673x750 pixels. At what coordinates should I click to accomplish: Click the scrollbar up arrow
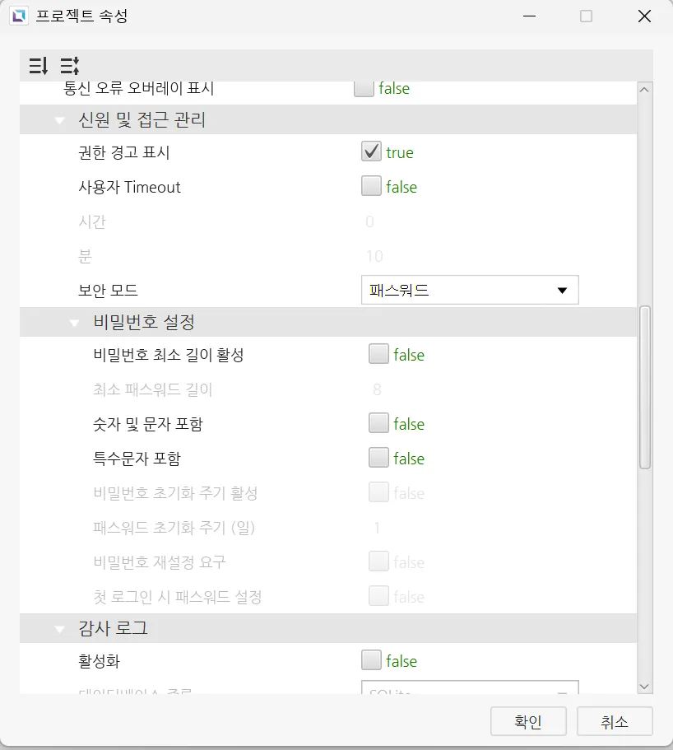click(x=644, y=90)
